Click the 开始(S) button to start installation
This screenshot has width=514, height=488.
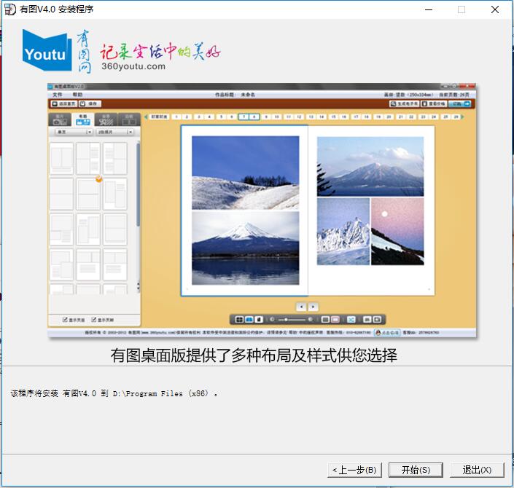coord(416,470)
